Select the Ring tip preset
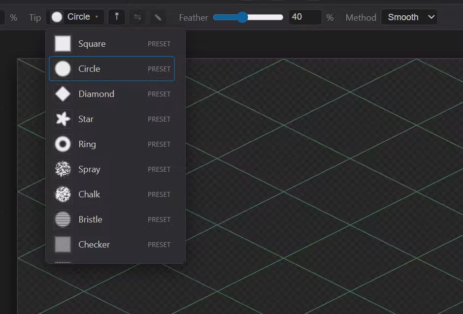The image size is (463, 314). 112,144
